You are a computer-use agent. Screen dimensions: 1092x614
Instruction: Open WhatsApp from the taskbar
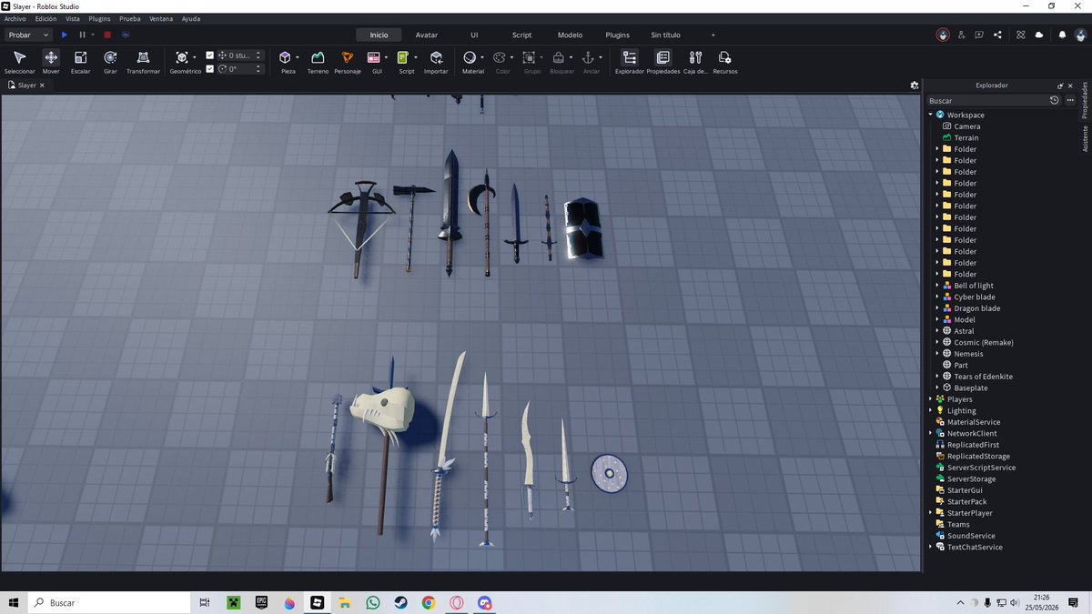(x=373, y=602)
